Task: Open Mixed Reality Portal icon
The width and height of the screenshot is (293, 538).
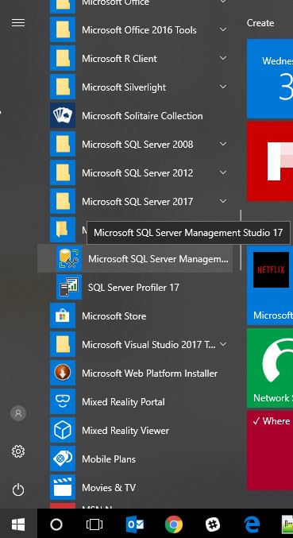Action: (x=63, y=401)
